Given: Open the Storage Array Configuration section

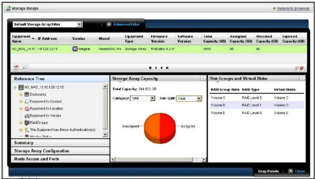Looking at the screenshot, I should (x=60, y=151).
